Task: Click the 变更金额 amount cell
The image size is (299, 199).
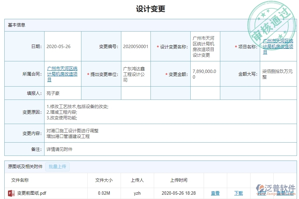Action: click(204, 74)
